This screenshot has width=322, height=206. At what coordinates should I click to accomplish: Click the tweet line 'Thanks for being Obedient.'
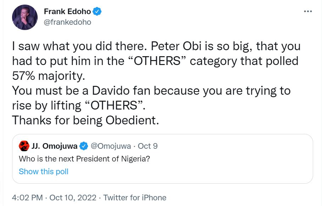tap(85, 120)
